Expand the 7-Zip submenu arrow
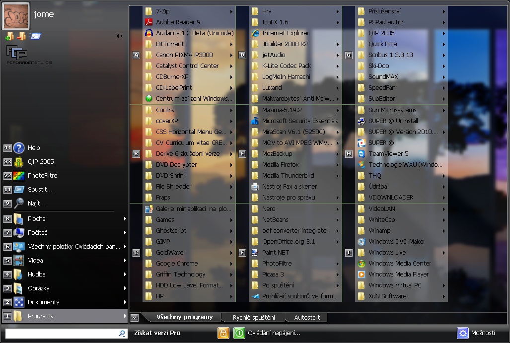Image resolution: width=510 pixels, height=343 pixels. (231, 11)
